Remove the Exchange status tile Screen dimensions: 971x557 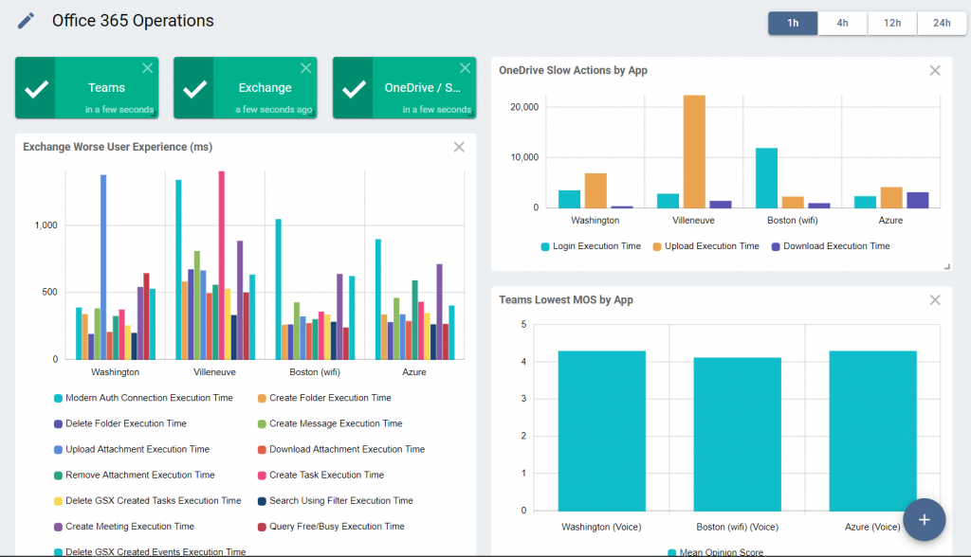pos(306,68)
